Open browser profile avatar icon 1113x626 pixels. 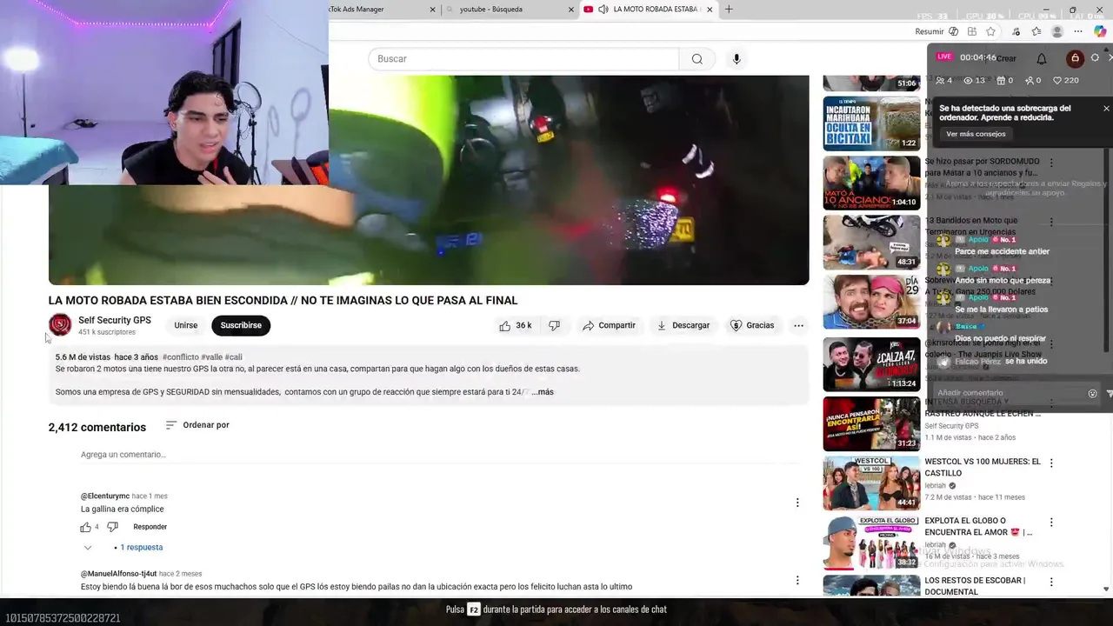1057,31
